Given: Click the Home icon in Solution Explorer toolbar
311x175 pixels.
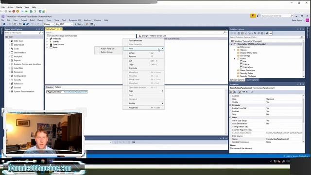Looking at the screenshot, I should 239,33.
